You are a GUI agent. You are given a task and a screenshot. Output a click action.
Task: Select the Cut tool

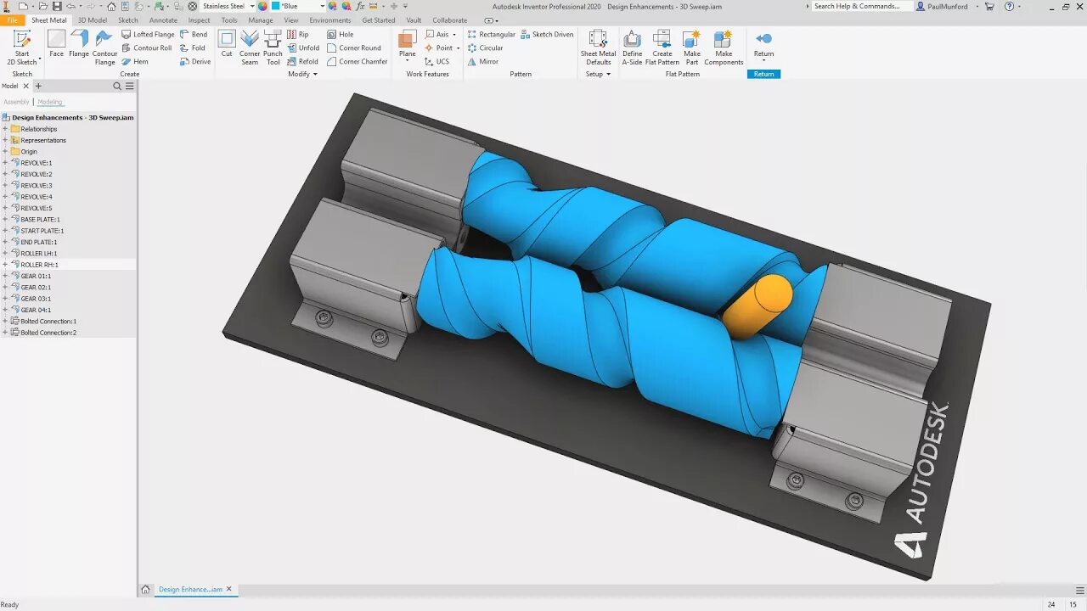click(227, 44)
